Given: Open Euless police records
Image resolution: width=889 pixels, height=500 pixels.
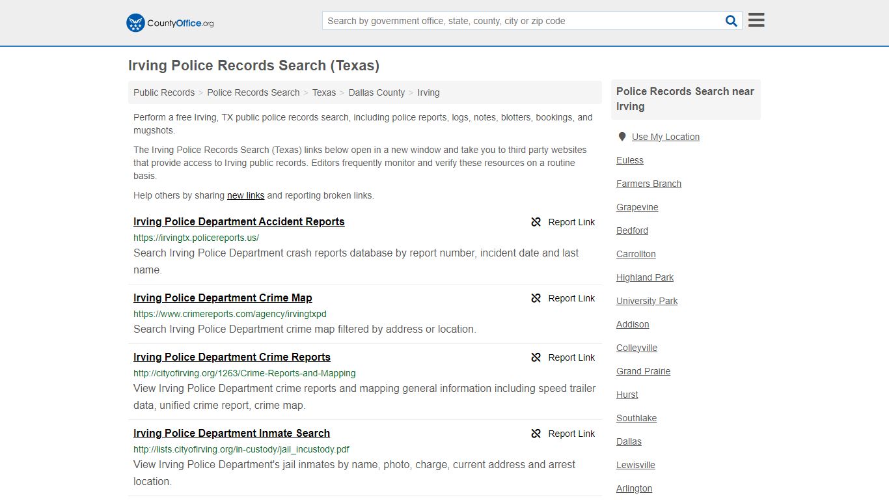Looking at the screenshot, I should click(630, 160).
